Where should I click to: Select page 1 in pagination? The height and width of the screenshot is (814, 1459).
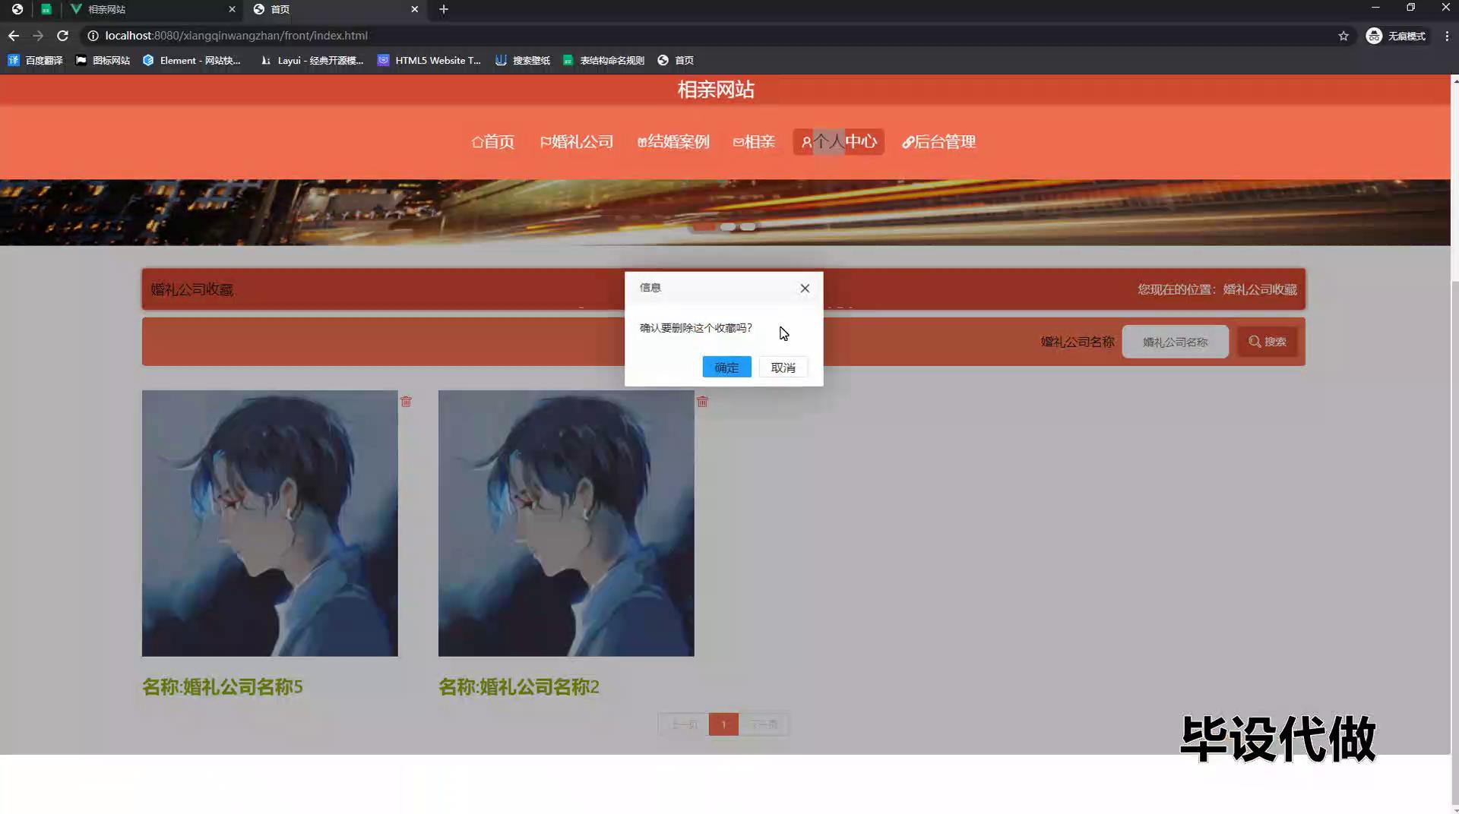[x=723, y=724]
